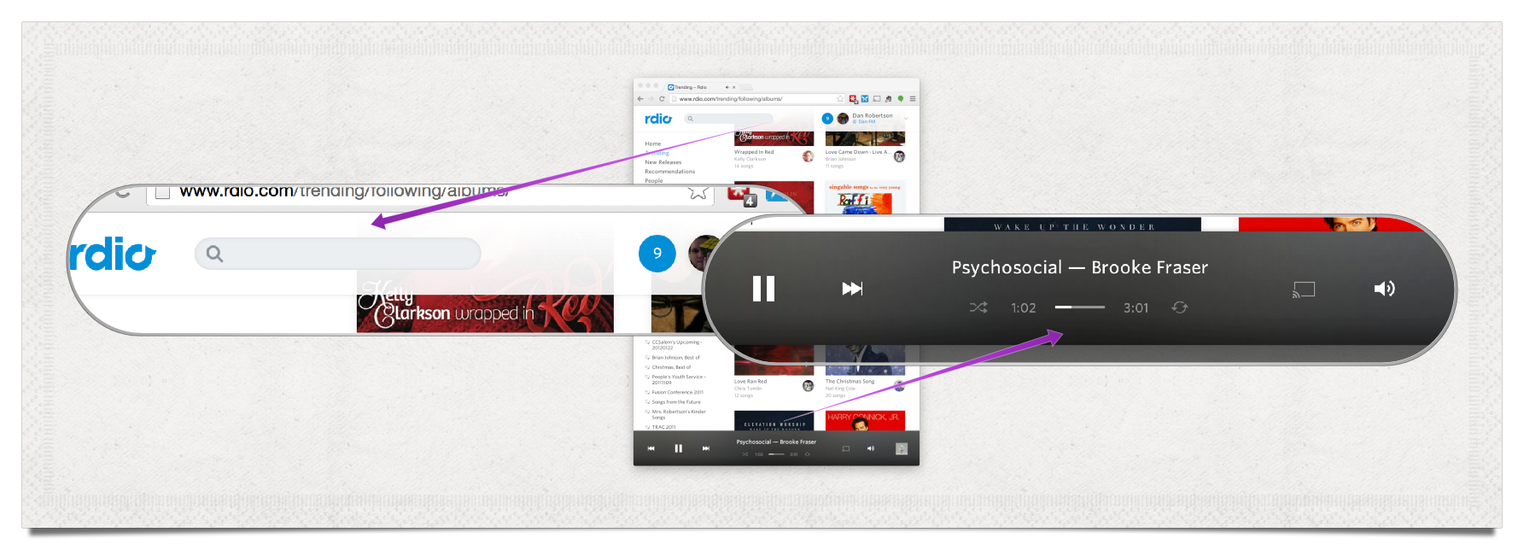
Task: Open the TRAC 2011 playlist
Action: point(664,427)
